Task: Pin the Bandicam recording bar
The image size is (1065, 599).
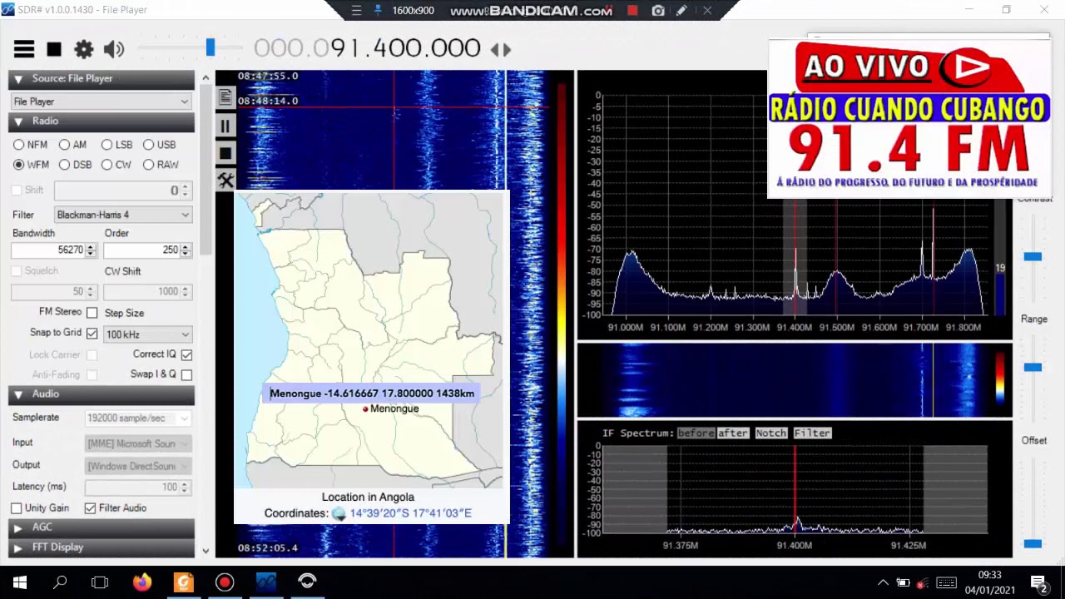Action: (x=378, y=11)
